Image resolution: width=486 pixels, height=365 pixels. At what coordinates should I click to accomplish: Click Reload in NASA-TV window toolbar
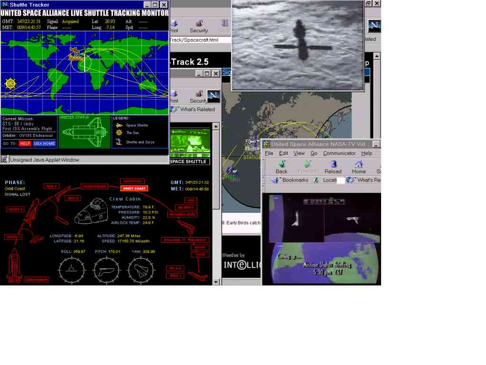point(333,167)
